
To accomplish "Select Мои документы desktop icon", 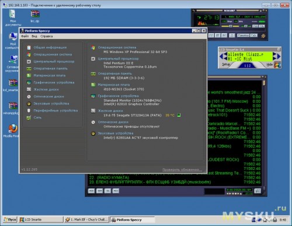I will [x=13, y=18].
